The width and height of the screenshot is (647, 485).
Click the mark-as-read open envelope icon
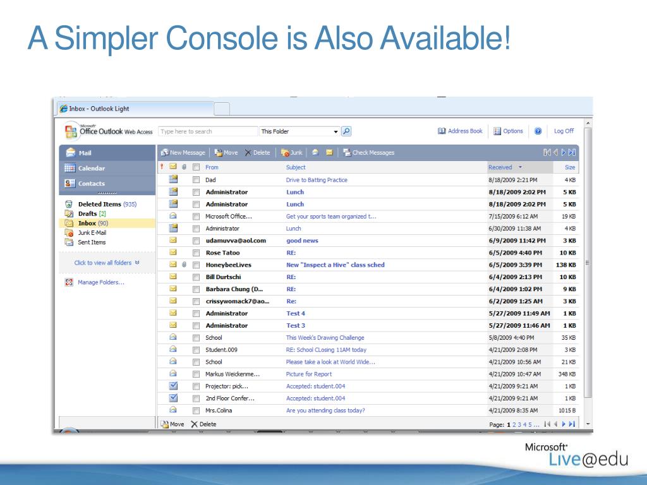click(x=315, y=152)
